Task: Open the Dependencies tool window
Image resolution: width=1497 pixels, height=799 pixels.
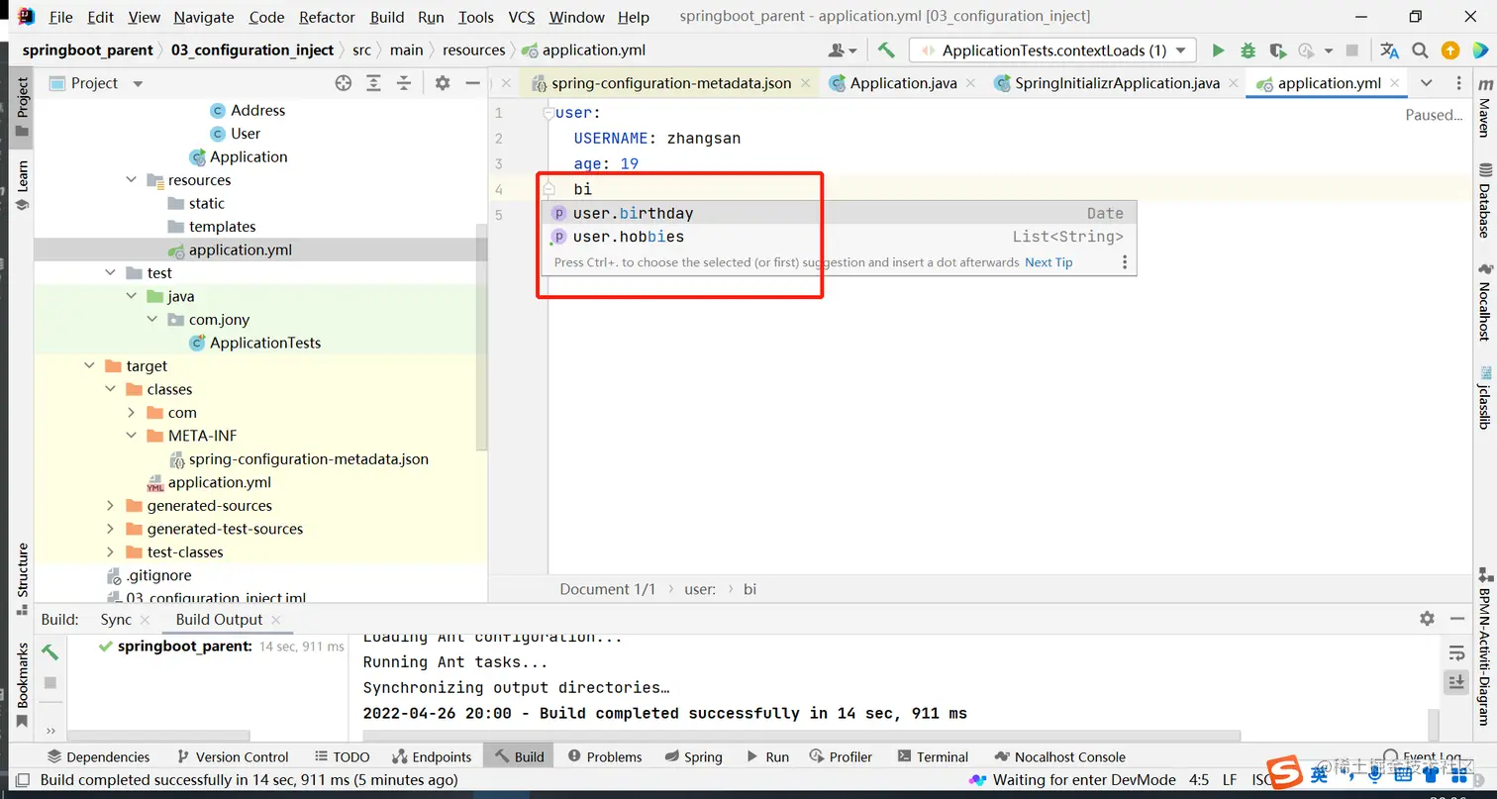Action: click(x=98, y=756)
